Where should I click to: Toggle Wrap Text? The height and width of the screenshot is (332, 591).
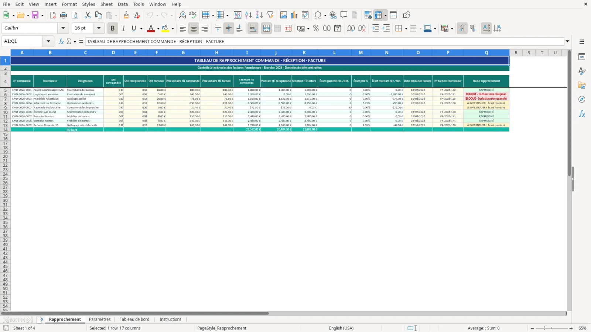[253, 28]
